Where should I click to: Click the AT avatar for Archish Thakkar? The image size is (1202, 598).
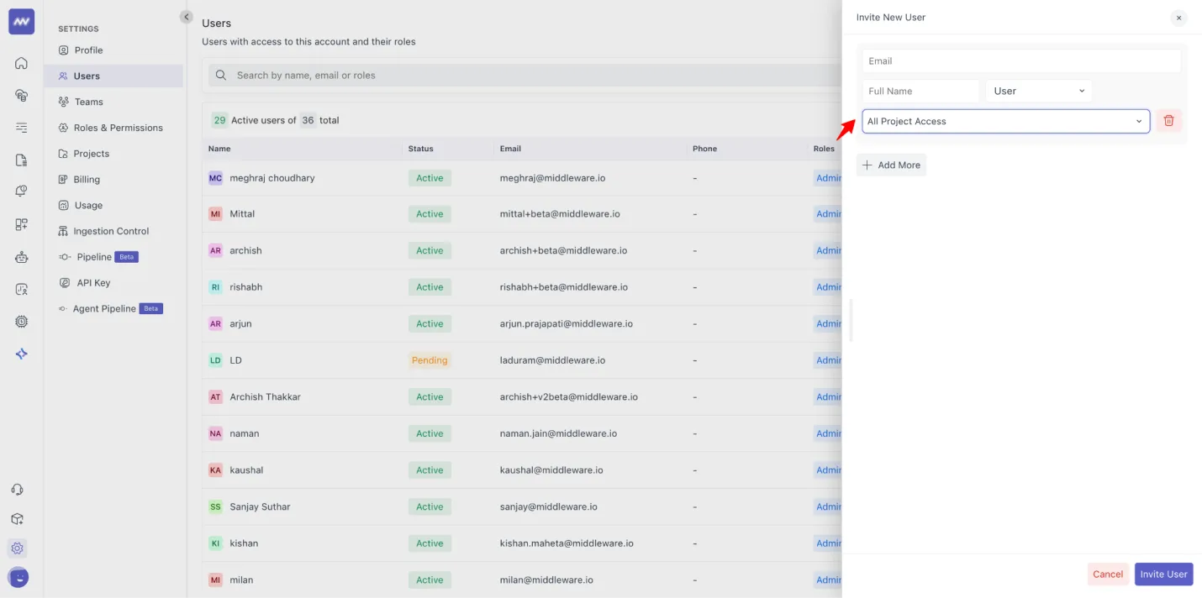[x=215, y=396]
